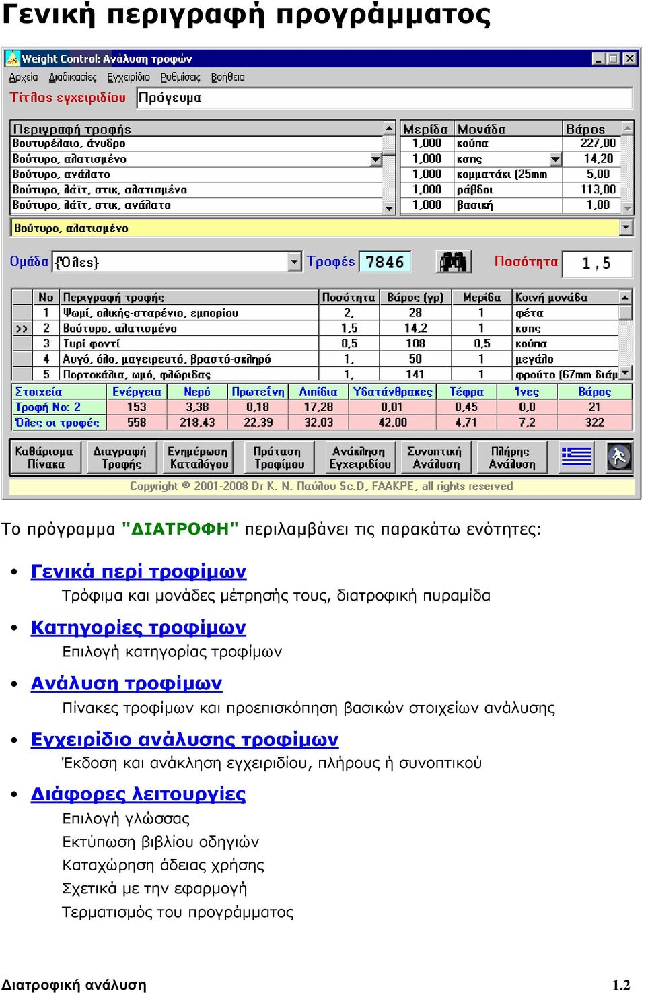Click the Συνοπτική Ανάλυση button
This screenshot has width=646, height=993.
point(435,457)
